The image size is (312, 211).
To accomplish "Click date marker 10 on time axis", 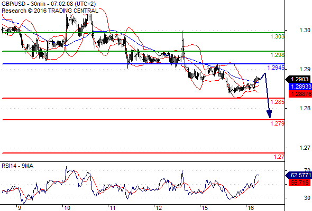I will (x=67, y=208).
